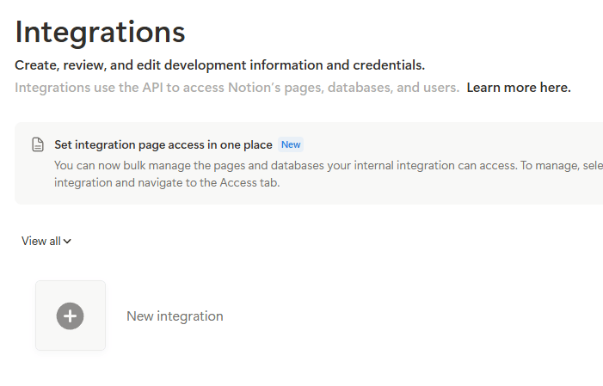The height and width of the screenshot is (386, 603).
Task: Click the New integration label
Action: coord(175,316)
